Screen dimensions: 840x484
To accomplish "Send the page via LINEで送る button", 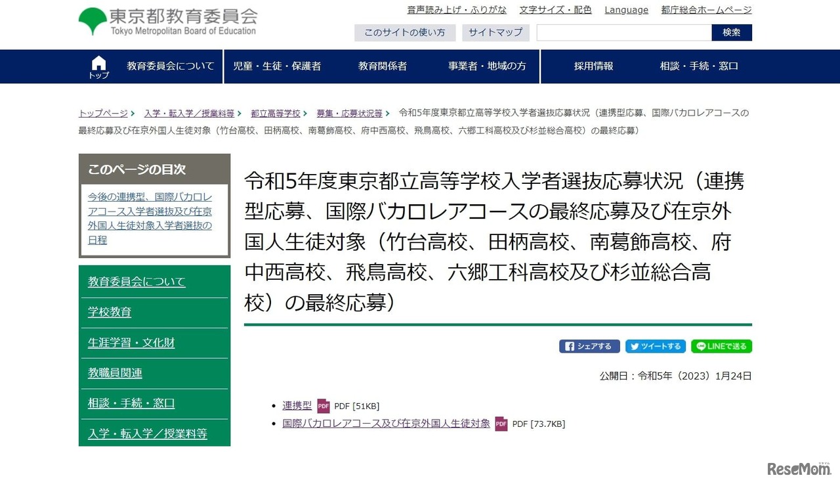I will pos(721,346).
